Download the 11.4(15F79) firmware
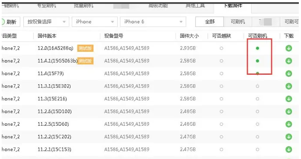Image resolution: width=301 pixels, height=159 pixels. 288,73
